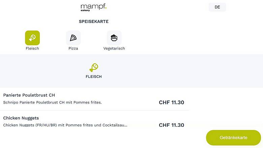Select the Pizza slice category icon

tap(73, 38)
